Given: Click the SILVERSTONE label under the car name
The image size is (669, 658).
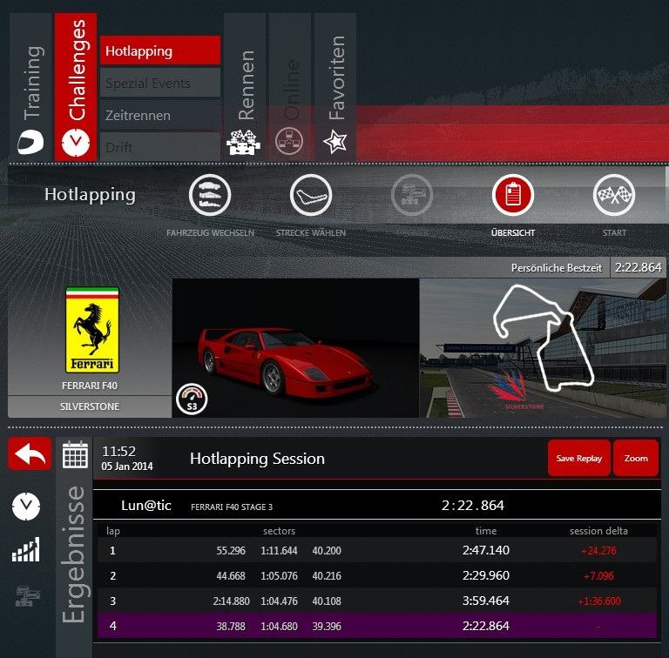Looking at the screenshot, I should coord(90,406).
